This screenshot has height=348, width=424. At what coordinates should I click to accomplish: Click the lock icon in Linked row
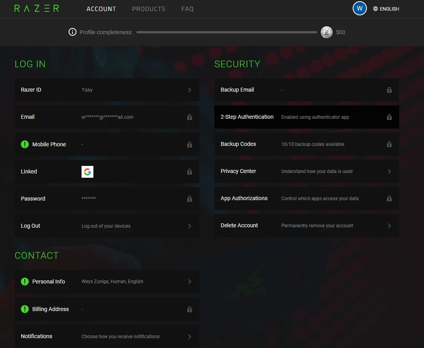(190, 171)
